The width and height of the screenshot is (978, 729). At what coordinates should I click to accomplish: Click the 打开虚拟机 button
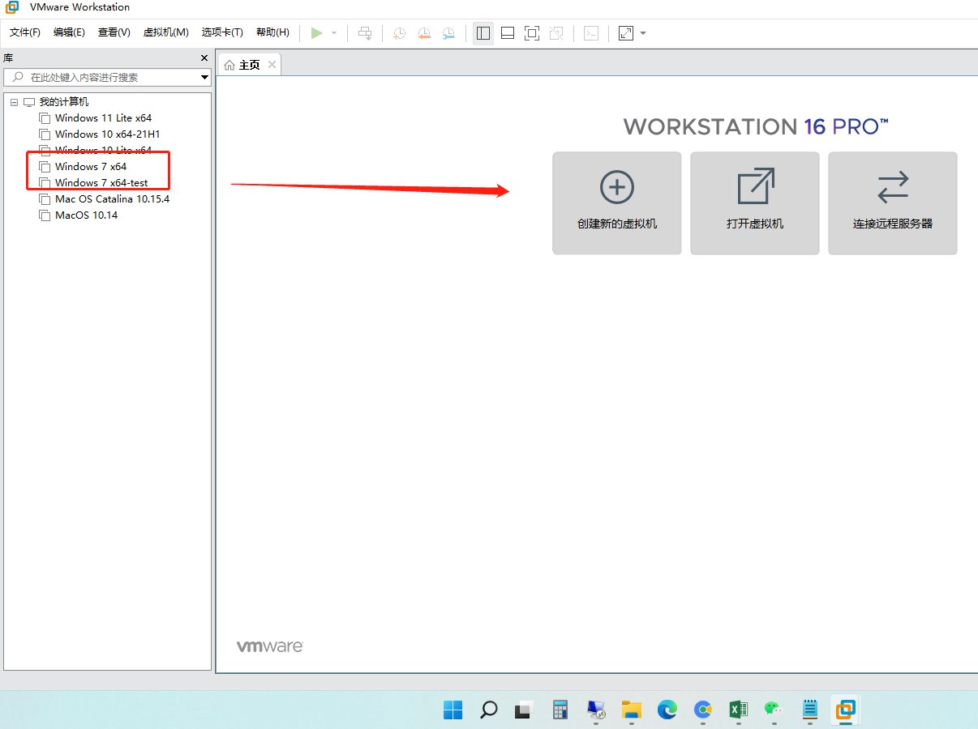pyautogui.click(x=755, y=203)
